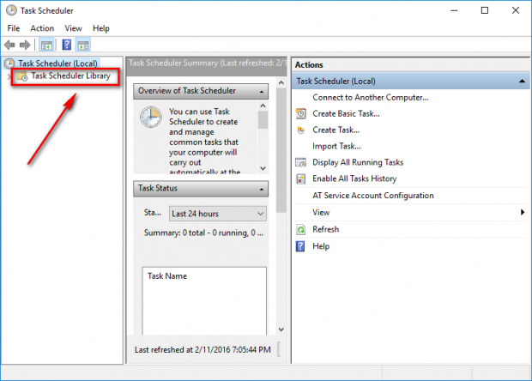Image resolution: width=532 pixels, height=381 pixels.
Task: Click the Task Scheduler Library folder icon
Action: (x=22, y=76)
